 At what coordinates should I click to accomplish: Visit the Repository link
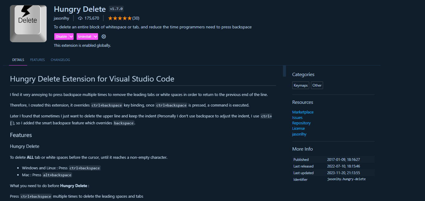pyautogui.click(x=301, y=123)
